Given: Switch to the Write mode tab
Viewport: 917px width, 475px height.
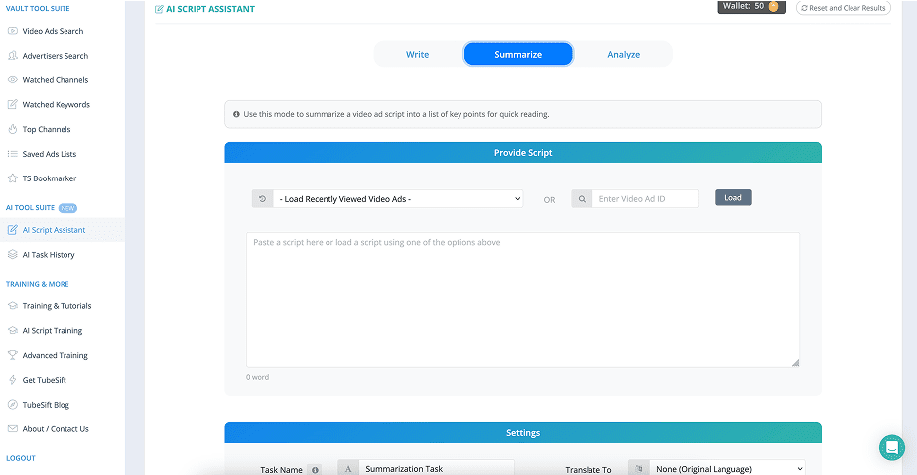Looking at the screenshot, I should pos(417,54).
